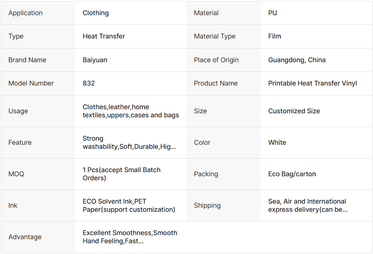
Task: Click "Printable Heat Transfer Vinyl" product name
Action: pos(312,83)
